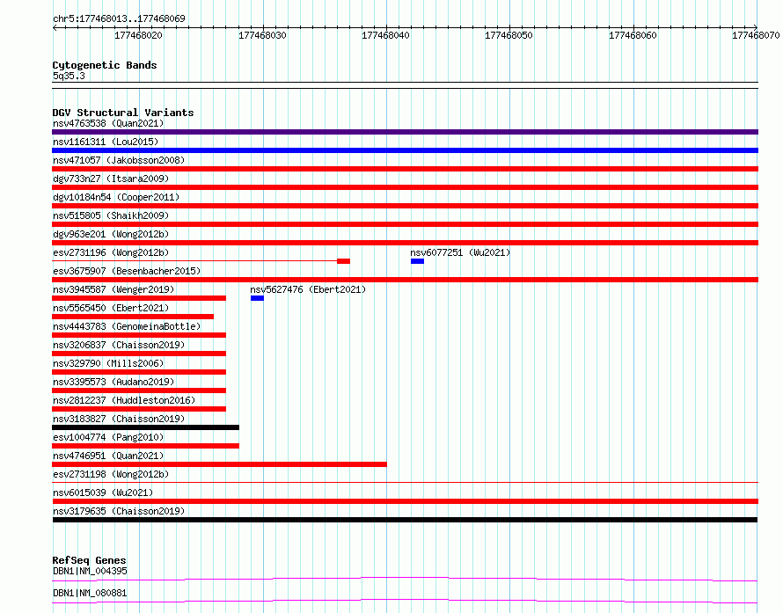Click nsv3395573 (Audano2019) label

113,382
